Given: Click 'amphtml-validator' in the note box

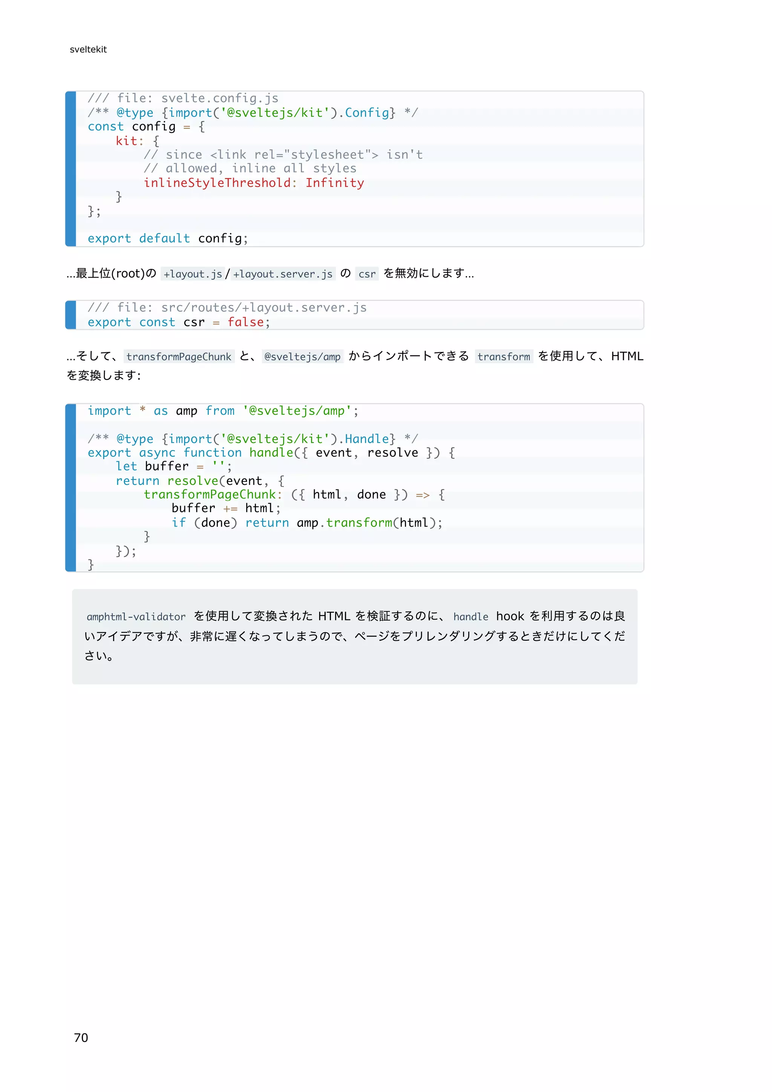Looking at the screenshot, I should point(136,617).
